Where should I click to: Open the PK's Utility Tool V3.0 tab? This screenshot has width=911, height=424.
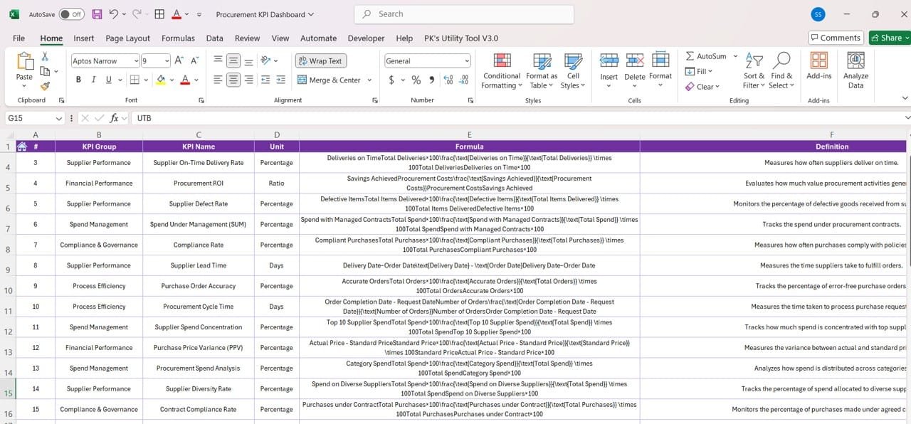point(460,38)
